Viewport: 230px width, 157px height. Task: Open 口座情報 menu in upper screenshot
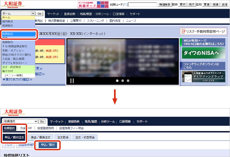[119, 14]
